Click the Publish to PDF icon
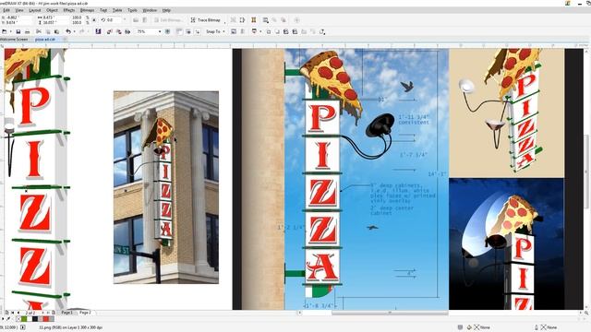 pos(127,31)
